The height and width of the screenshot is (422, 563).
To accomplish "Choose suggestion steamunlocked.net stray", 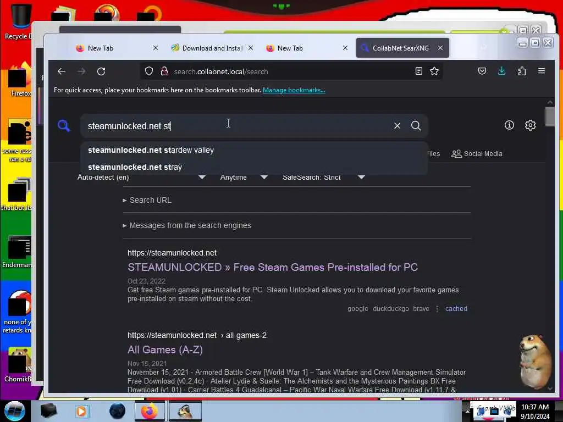I will pos(254,167).
